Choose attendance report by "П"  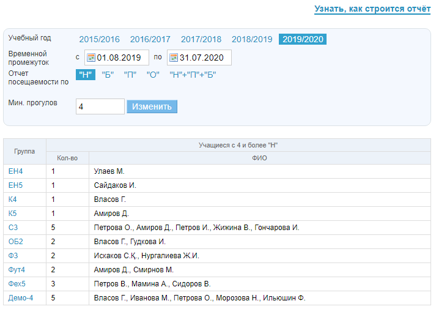(x=130, y=75)
